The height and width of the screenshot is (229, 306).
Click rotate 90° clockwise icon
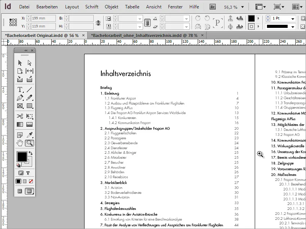[x=198, y=18]
